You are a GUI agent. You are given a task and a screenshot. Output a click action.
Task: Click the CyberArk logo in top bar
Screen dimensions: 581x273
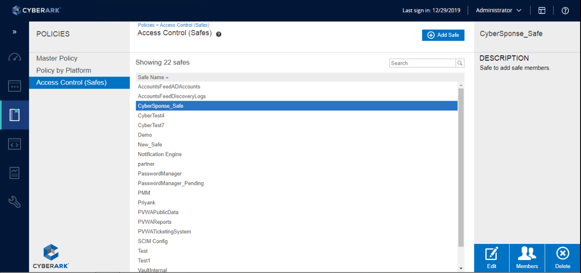[x=36, y=10]
